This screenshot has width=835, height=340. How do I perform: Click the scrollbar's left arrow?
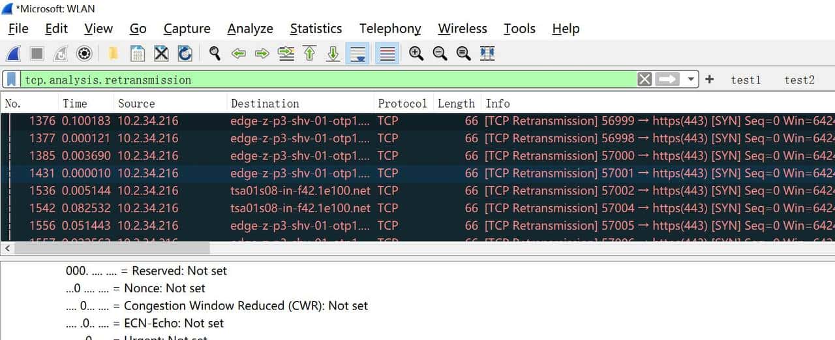click(x=7, y=249)
